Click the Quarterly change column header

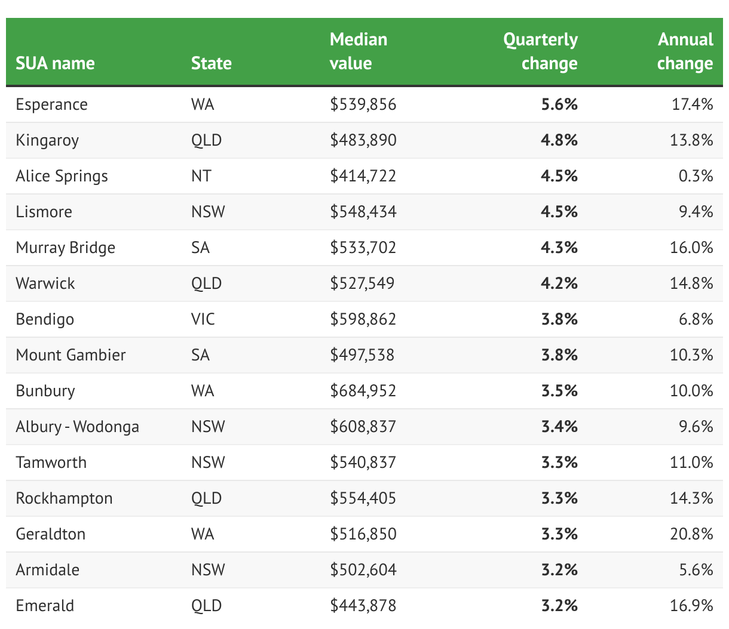click(x=540, y=51)
